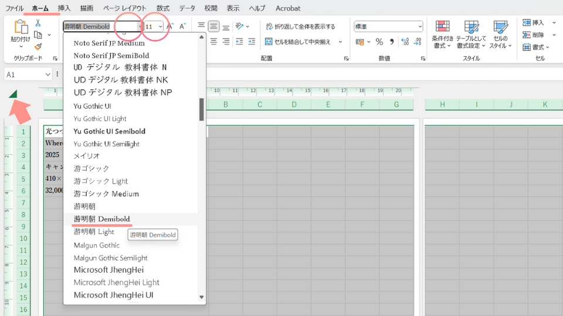Pick Microsoft JhengHei UI font
Image resolution: width=563 pixels, height=316 pixels.
(113, 295)
